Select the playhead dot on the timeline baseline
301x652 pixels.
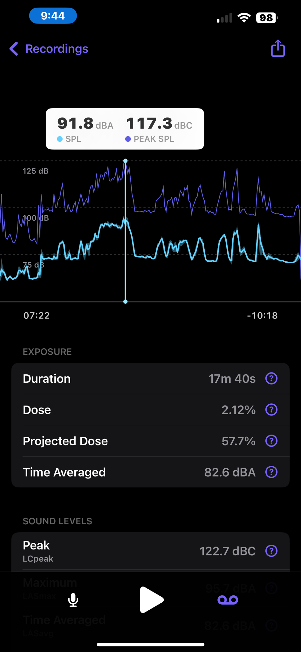pyautogui.click(x=126, y=301)
